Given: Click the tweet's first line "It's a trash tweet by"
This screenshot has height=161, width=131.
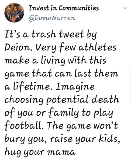Looking at the screenshot, I should [51, 35].
